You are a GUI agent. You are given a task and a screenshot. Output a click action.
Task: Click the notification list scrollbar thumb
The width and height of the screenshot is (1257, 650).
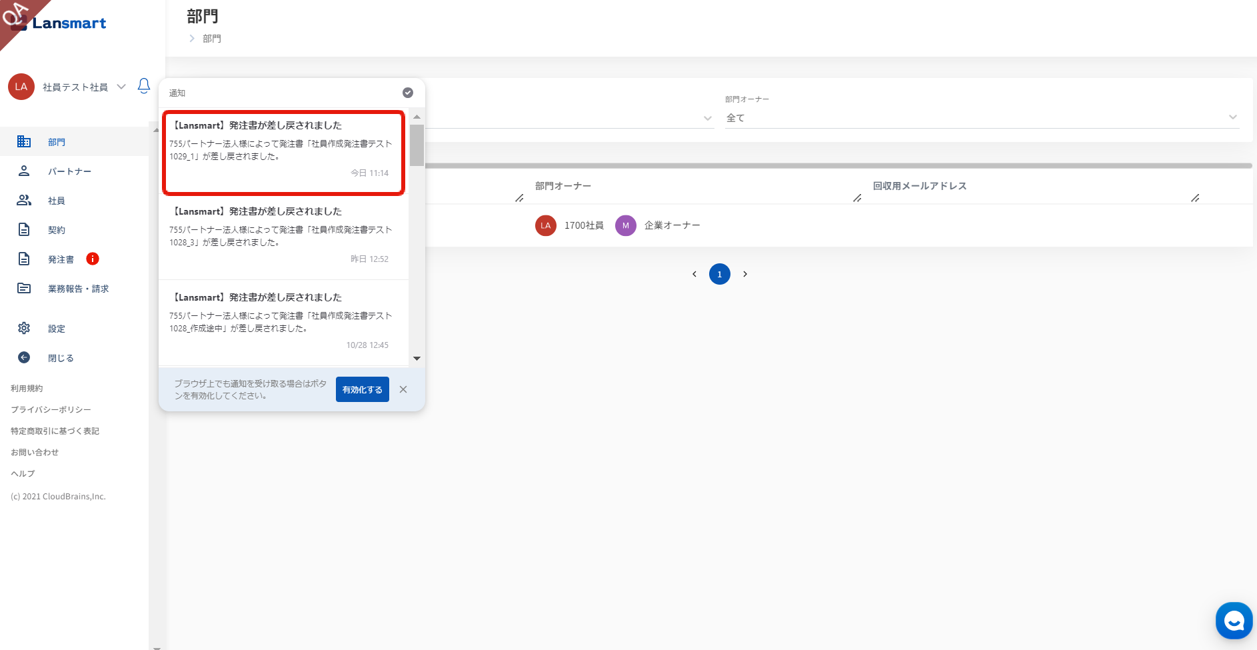coord(417,145)
